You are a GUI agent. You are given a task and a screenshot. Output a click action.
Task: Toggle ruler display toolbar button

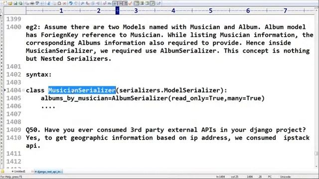[126, 3]
